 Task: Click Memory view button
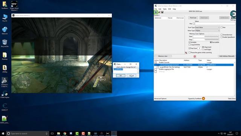[x=163, y=56]
